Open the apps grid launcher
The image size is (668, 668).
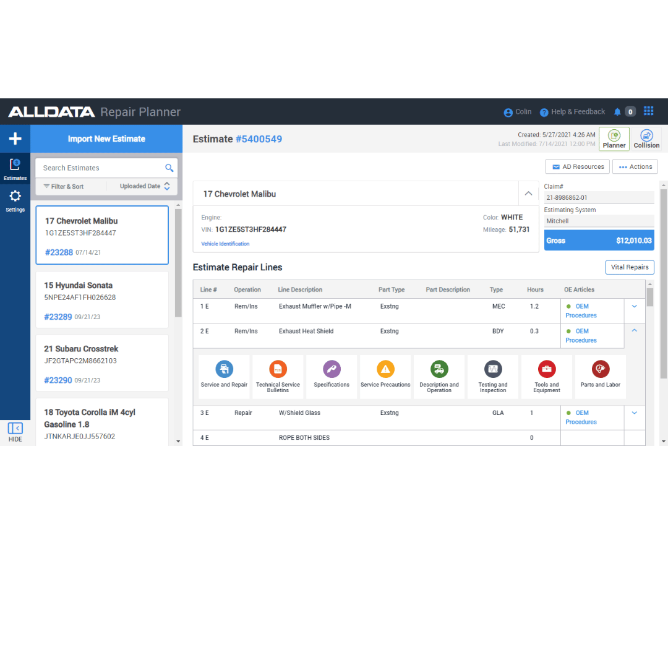[x=648, y=111]
